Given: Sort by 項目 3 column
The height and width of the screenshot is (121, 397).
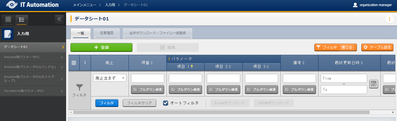Looking at the screenshot, I should [x=261, y=66].
